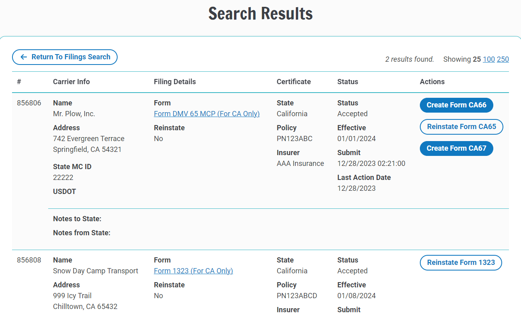Click the back arrow in Return To Filings Search

click(24, 57)
